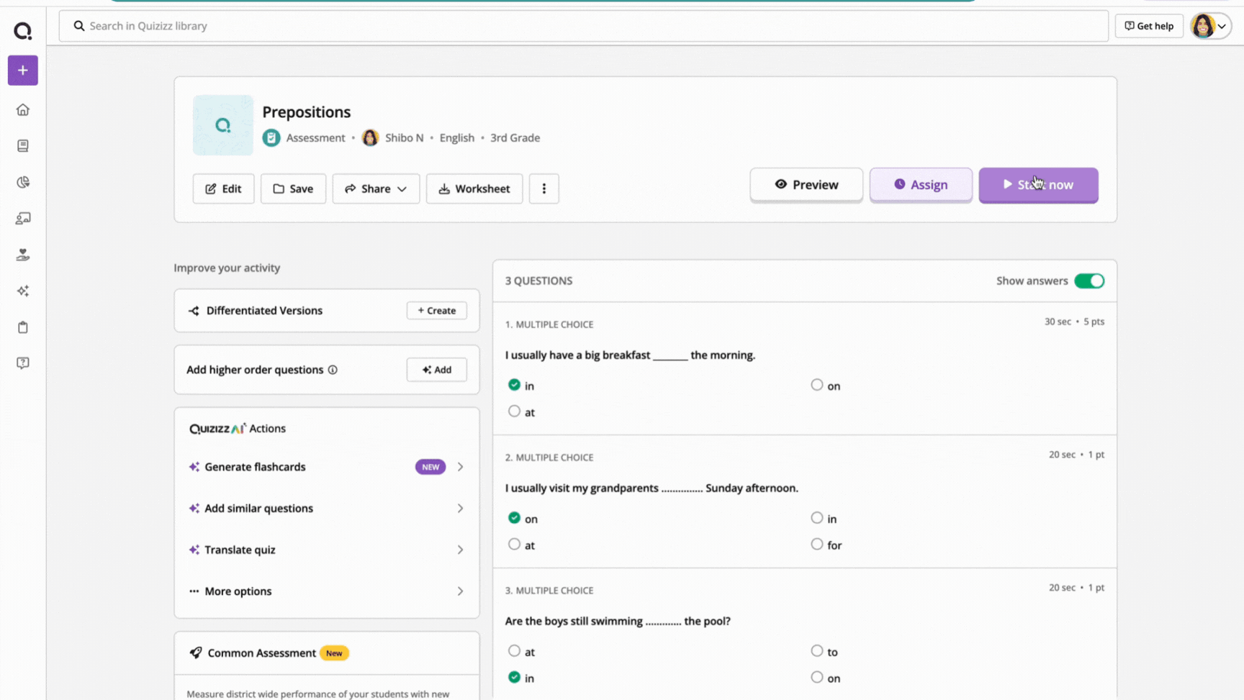1244x700 pixels.
Task: Click the Search in Quizizz library field
Action: (584, 26)
